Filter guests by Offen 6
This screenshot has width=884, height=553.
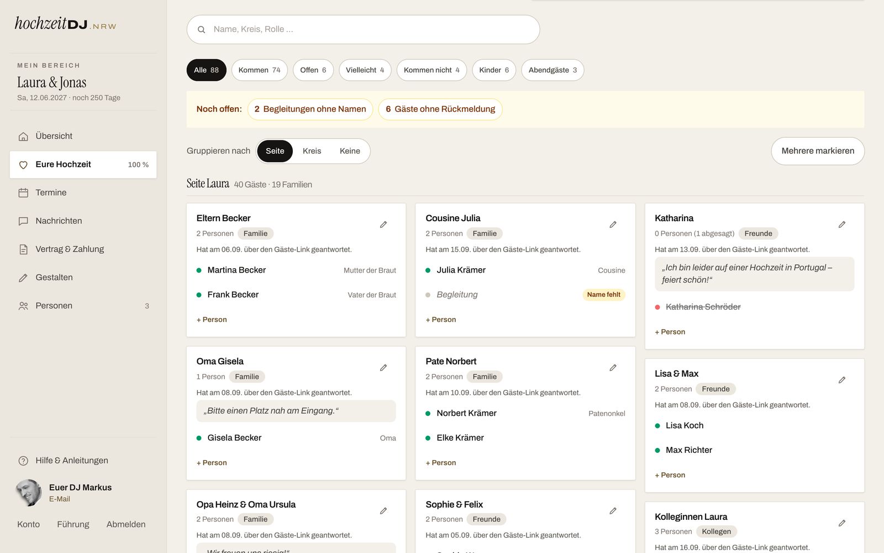313,70
